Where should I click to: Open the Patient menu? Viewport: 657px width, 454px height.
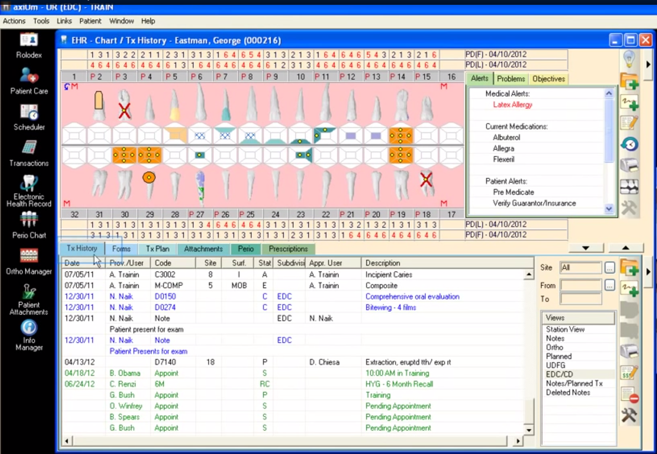point(90,21)
